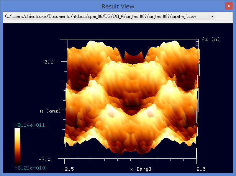Viewport: 236px width, 176px height.
Task: Click the 3D force surface plot
Action: (132, 98)
